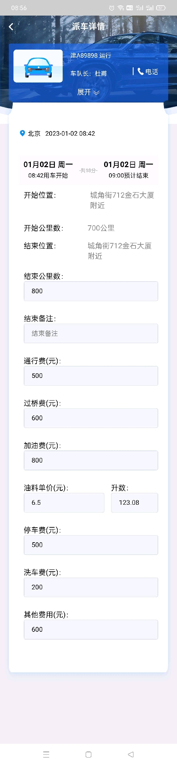
Task: Tap the Android home square icon
Action: 88,754
